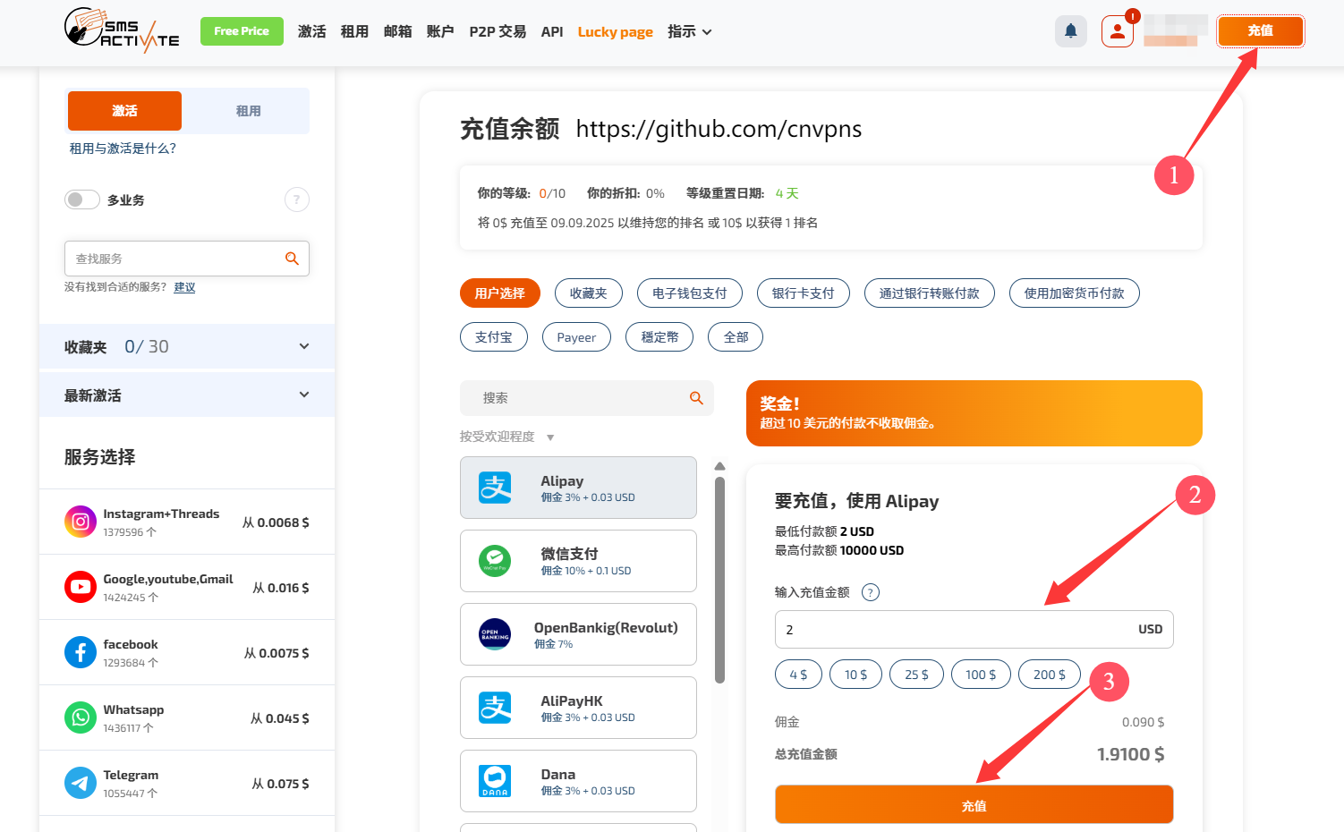Click the multi-service help question mark icon
Screen dimensions: 1344x832
tap(297, 200)
